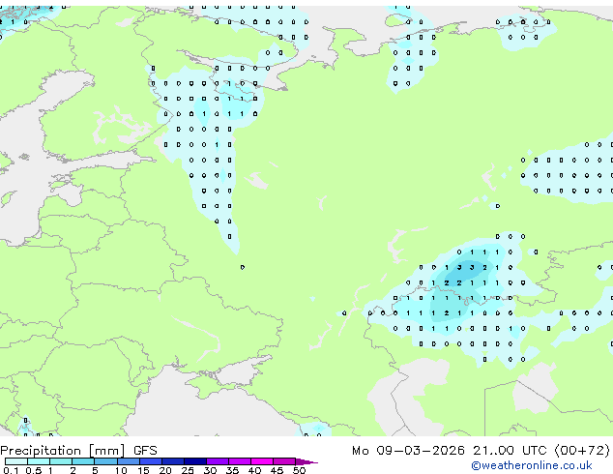Click the 5–10 mm legend color segment
This screenshot has width=613, height=474.
106,461
